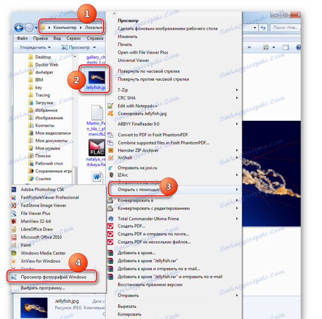Image resolution: width=322 pixels, height=319 pixels.
Task: Click Отправить на joxi.ru entry
Action: point(137,168)
